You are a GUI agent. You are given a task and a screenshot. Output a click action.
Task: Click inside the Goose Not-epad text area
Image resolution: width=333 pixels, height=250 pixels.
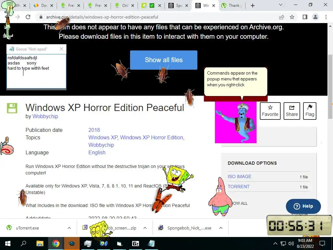pos(36,71)
